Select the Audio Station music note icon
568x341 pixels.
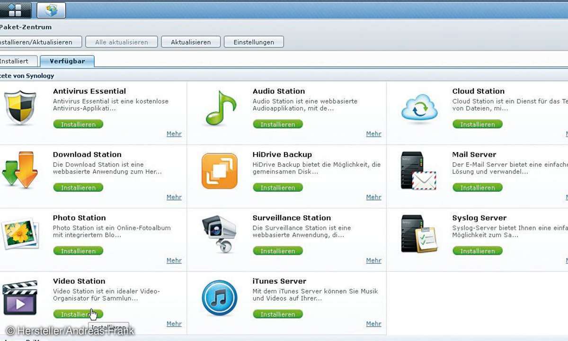pyautogui.click(x=220, y=108)
